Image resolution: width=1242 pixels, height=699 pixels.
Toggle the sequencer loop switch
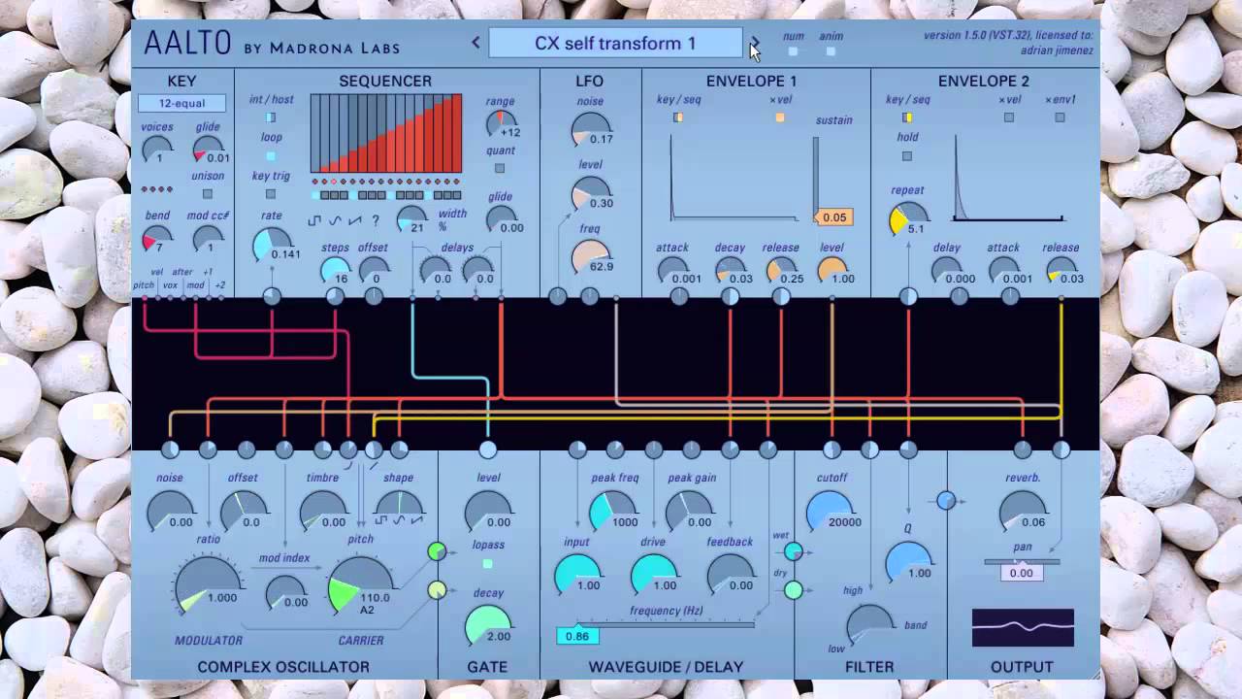pyautogui.click(x=271, y=155)
